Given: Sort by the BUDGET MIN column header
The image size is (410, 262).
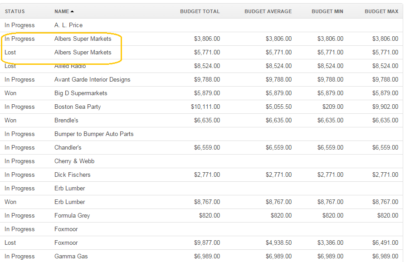Looking at the screenshot, I should click(327, 11).
